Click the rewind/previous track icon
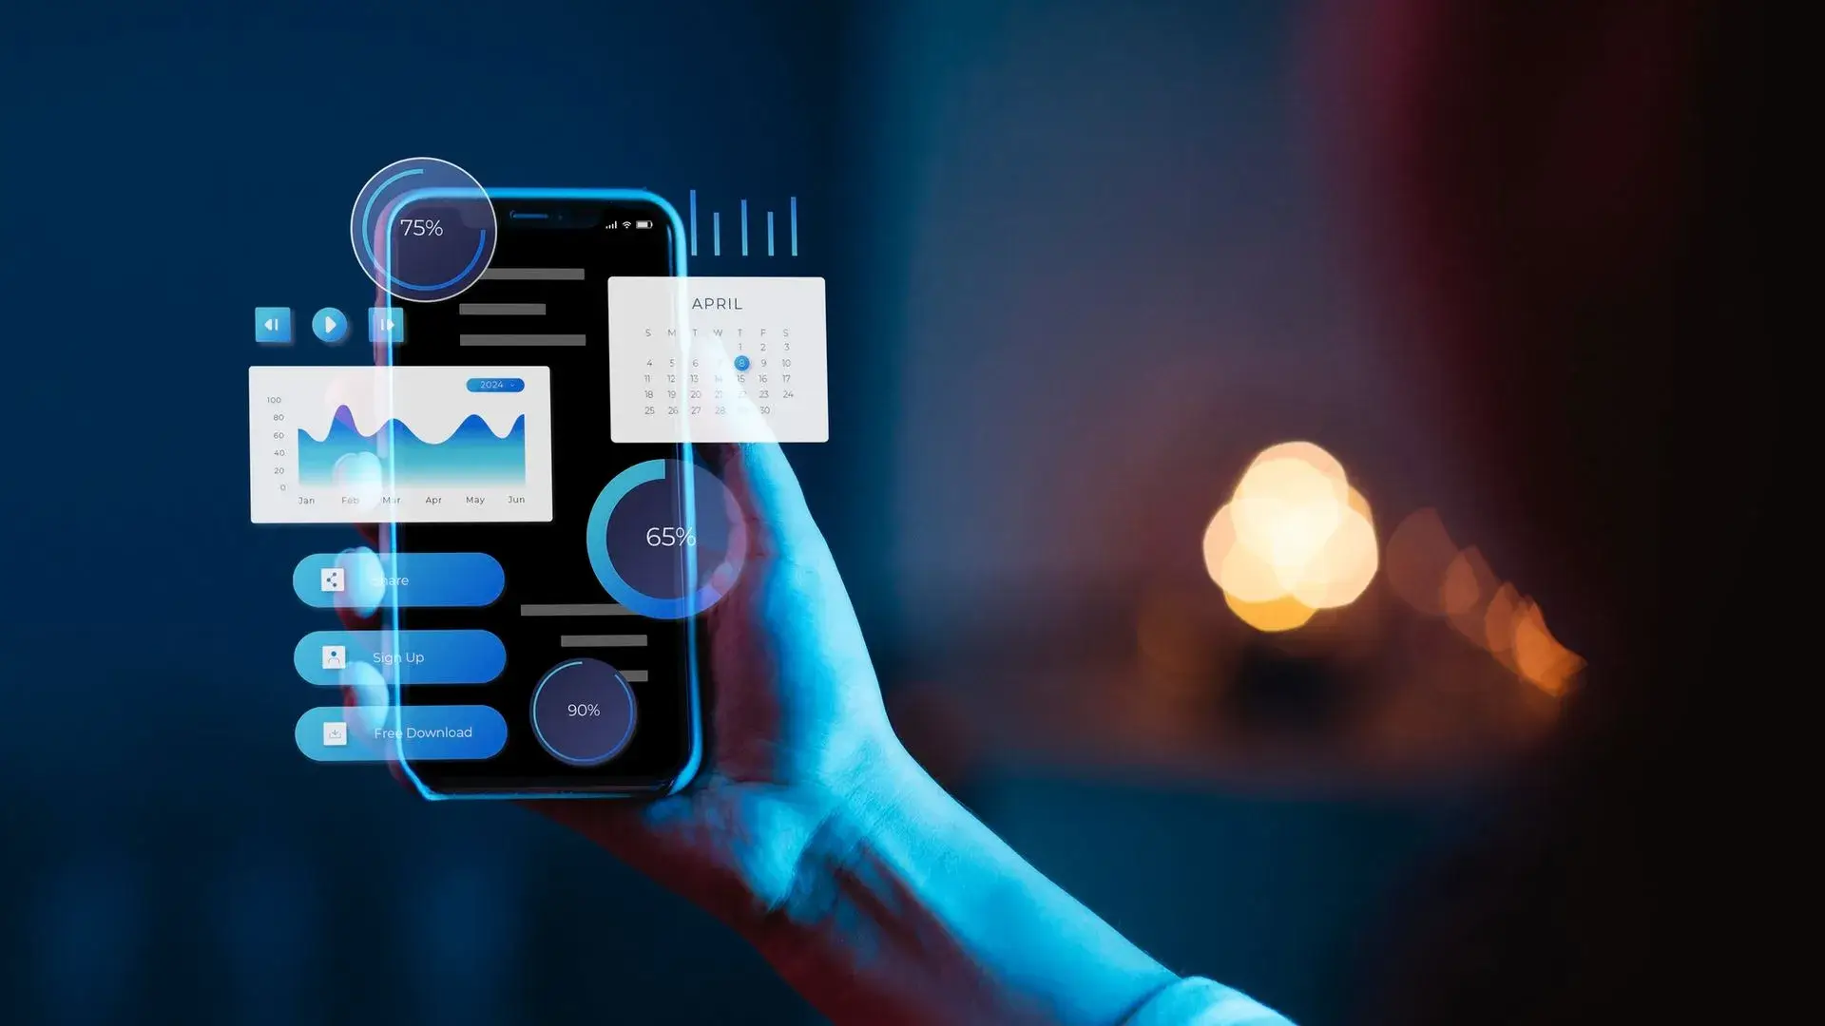1825x1026 pixels. 272,325
